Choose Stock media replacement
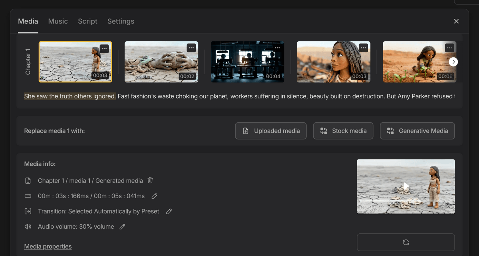 343,131
